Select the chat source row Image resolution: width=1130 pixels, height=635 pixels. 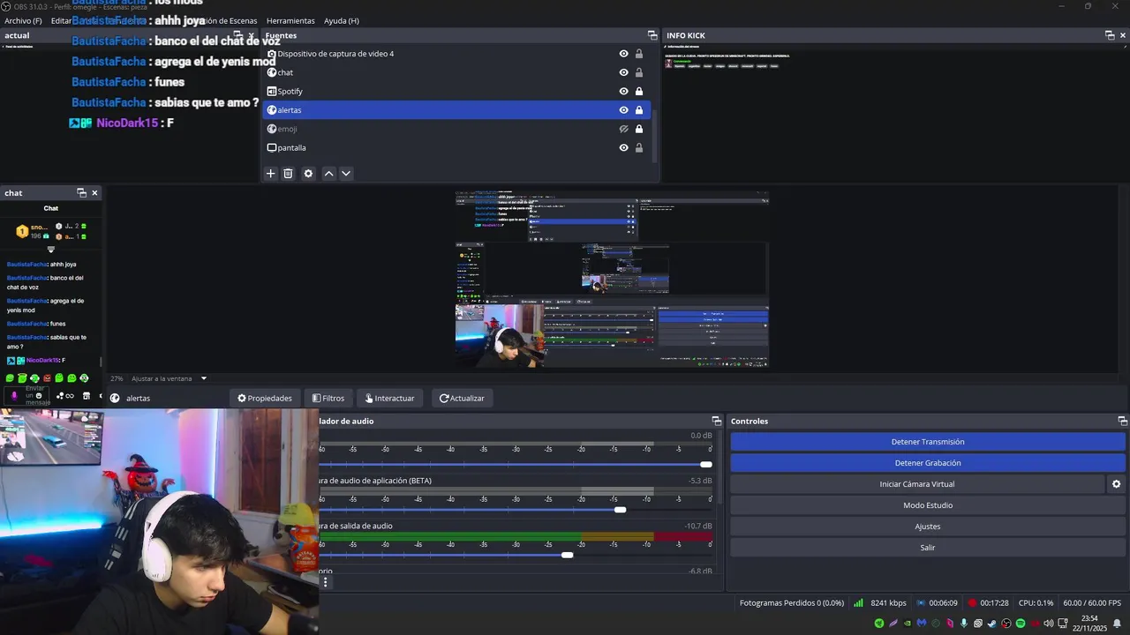(x=456, y=72)
